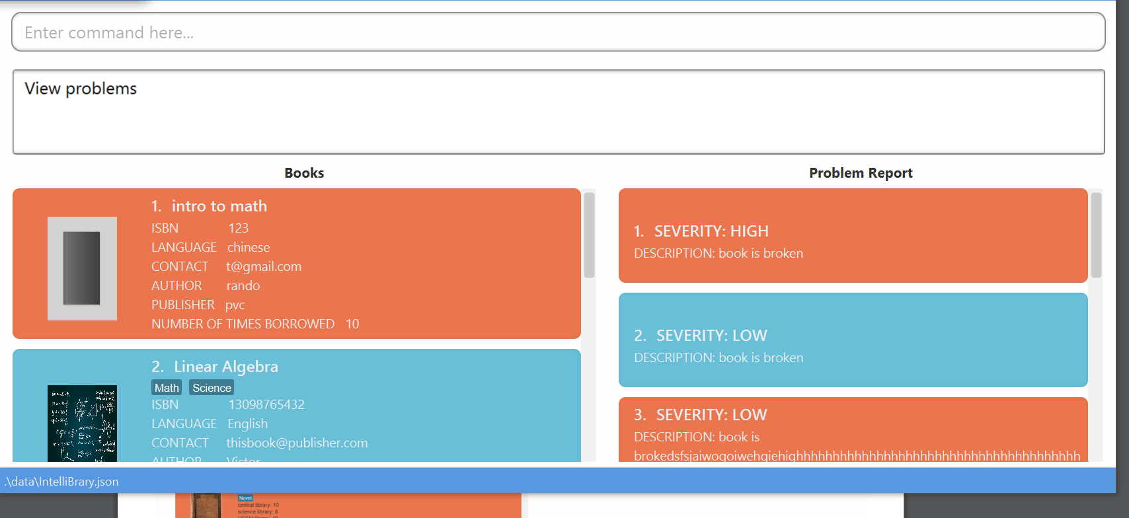Select the 'View problems' result text

[81, 89]
